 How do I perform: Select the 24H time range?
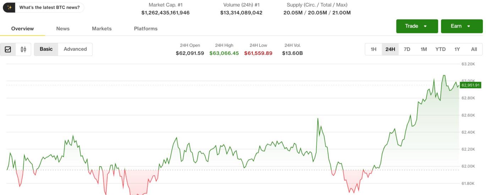[390, 49]
